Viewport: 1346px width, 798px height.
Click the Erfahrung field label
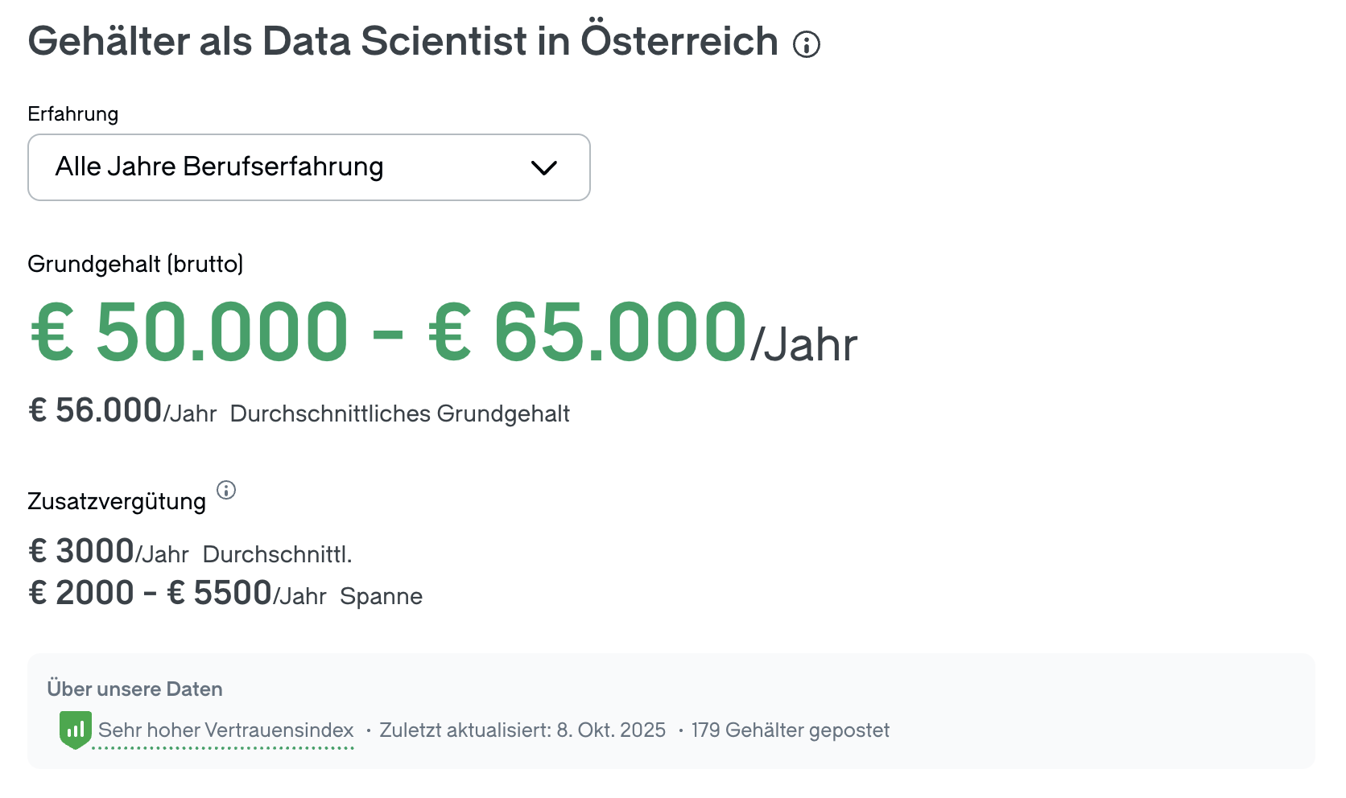[73, 114]
